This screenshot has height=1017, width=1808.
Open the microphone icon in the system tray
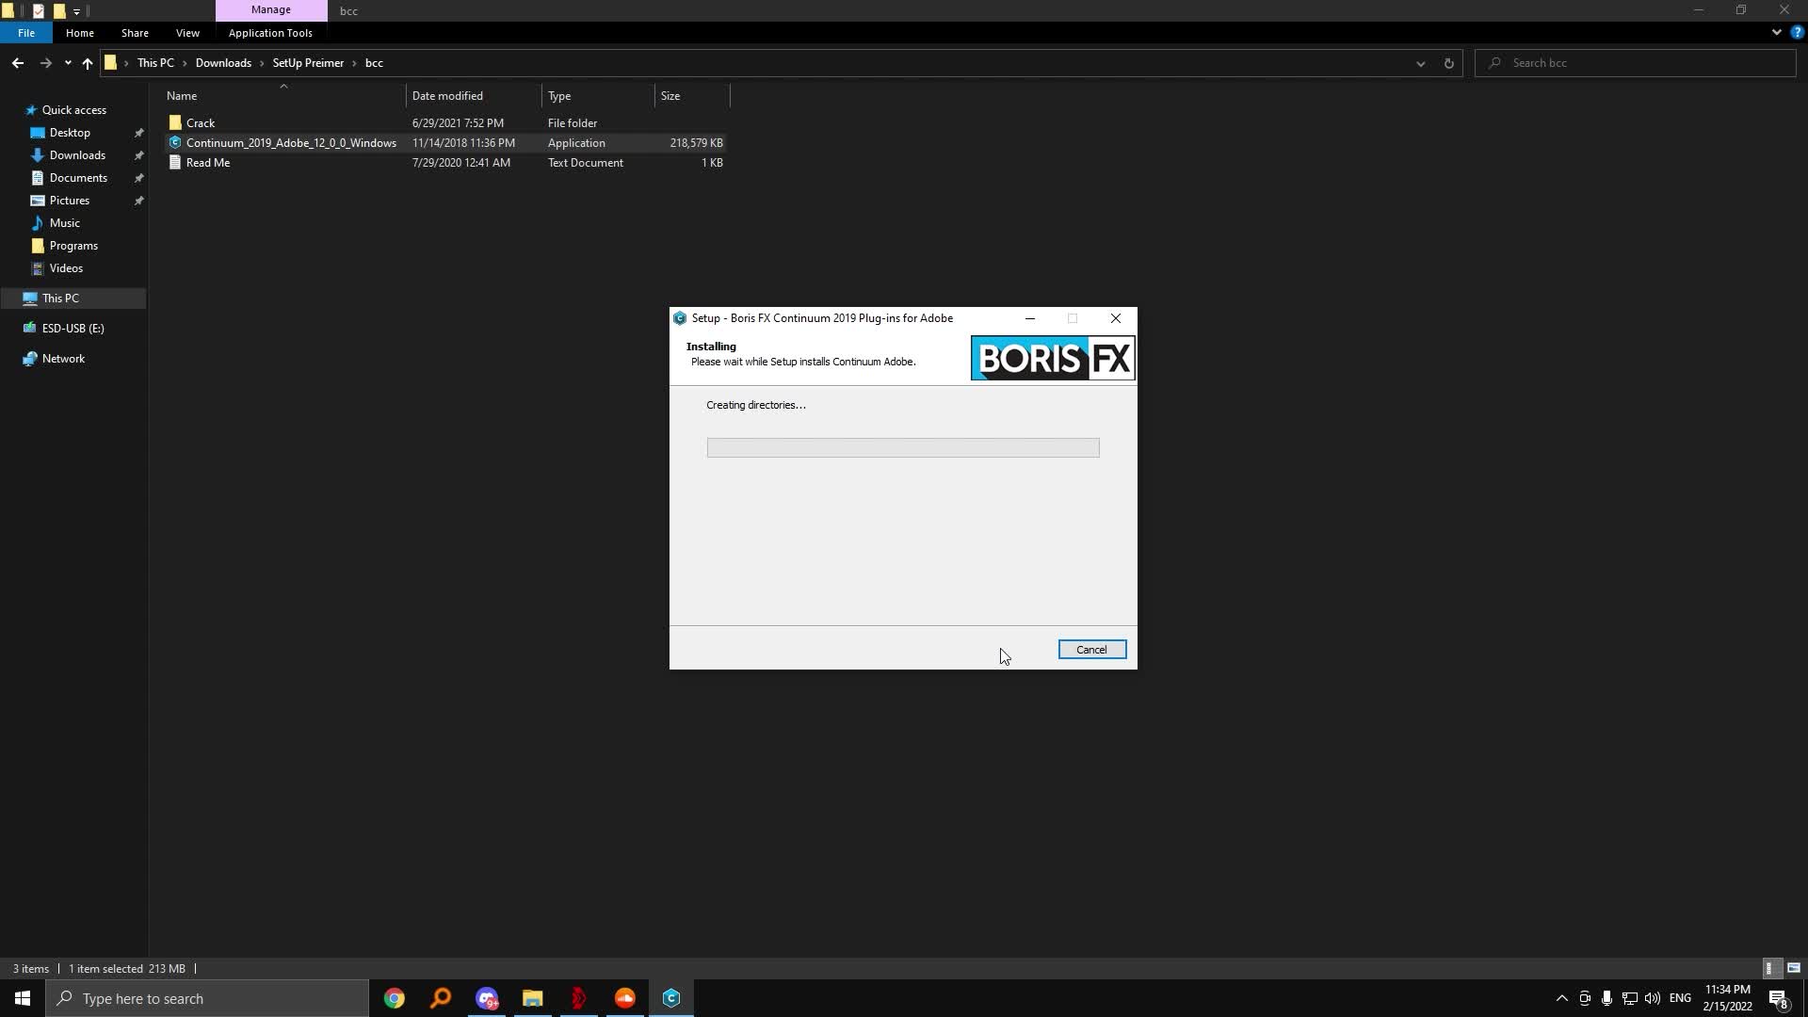coord(1607,999)
